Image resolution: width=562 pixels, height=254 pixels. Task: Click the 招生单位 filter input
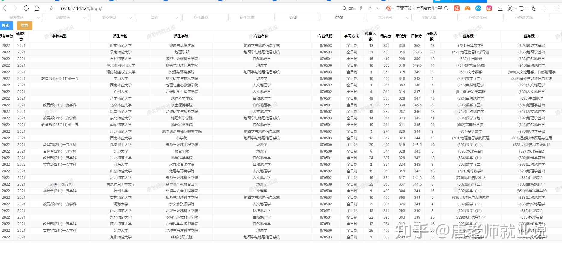(205, 18)
